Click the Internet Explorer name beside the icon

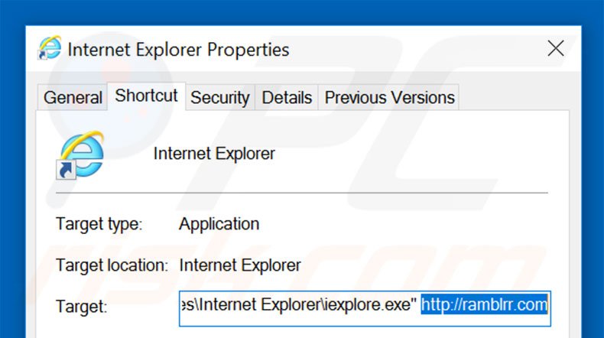(214, 154)
